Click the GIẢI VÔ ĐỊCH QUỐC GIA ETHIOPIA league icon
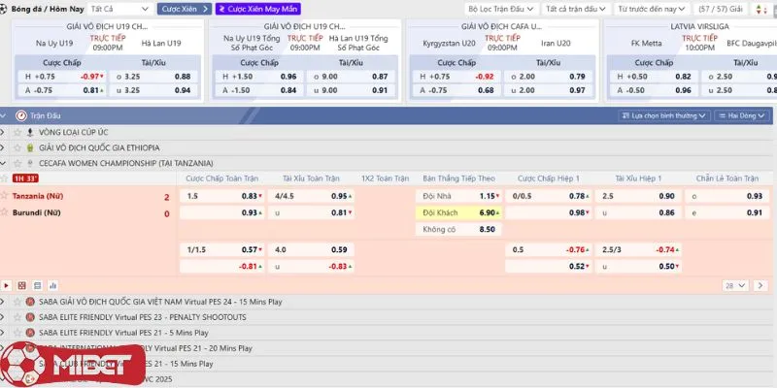Viewport: 777px width, 388px height. pos(28,147)
